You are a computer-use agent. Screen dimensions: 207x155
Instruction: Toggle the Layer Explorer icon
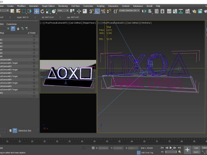(163, 11)
